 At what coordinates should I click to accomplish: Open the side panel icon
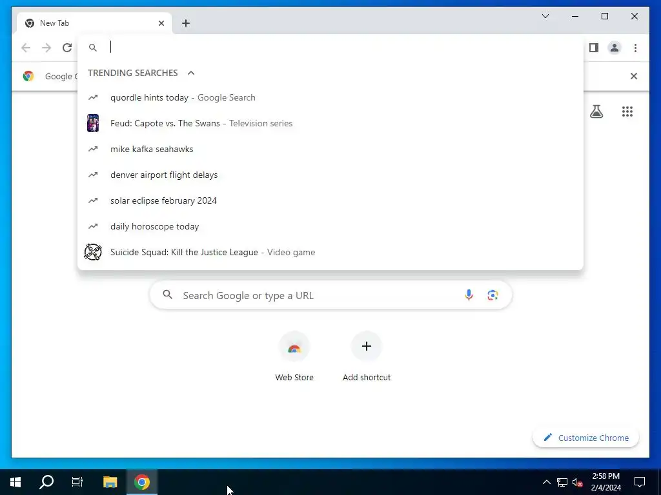pos(594,48)
